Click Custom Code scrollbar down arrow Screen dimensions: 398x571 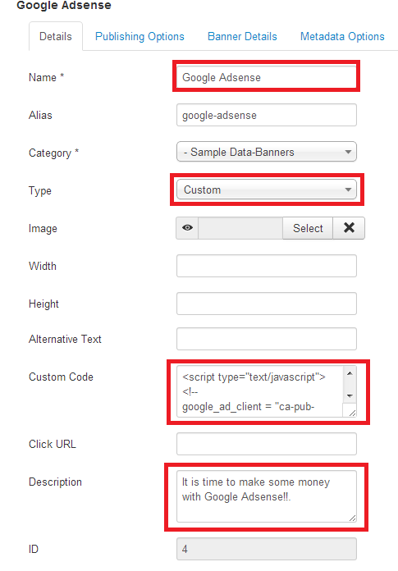[350, 395]
